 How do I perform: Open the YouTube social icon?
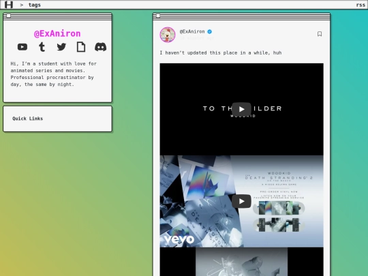click(x=22, y=47)
